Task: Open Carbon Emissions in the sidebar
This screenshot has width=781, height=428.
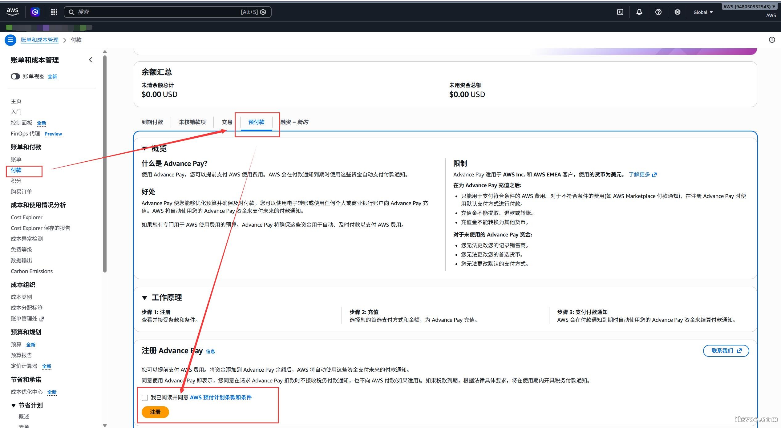Action: click(32, 271)
